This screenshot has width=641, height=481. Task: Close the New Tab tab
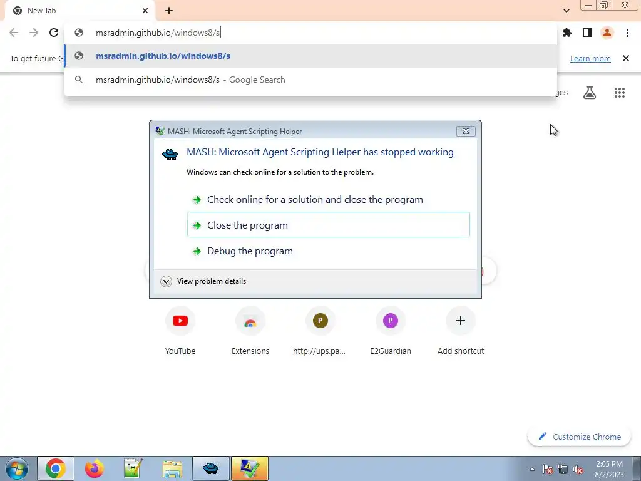point(145,11)
